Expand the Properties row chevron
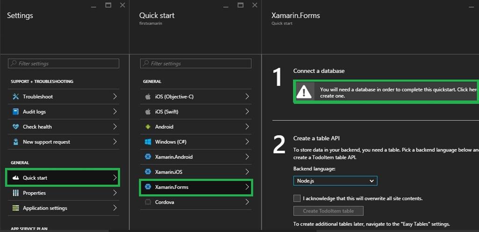 tap(115, 193)
